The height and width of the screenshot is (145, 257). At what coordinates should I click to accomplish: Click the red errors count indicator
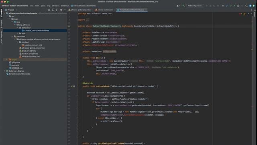pyautogui.click(x=241, y=14)
